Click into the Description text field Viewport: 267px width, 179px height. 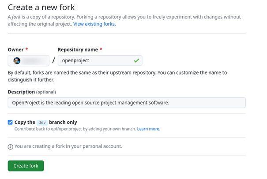click(126, 103)
